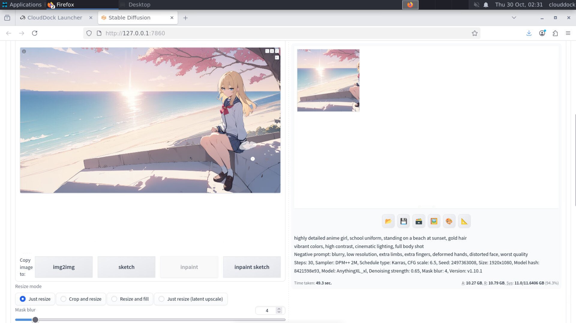The image size is (576, 323).
Task: Click the info icon on the inpaint canvas
Action: point(24,52)
